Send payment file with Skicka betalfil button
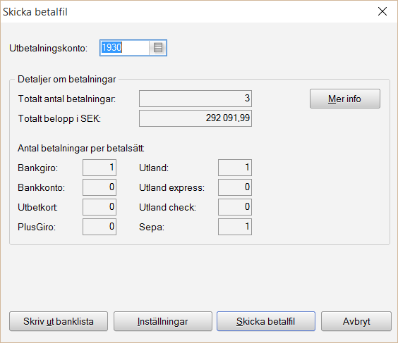This screenshot has height=343, width=398. click(x=266, y=321)
